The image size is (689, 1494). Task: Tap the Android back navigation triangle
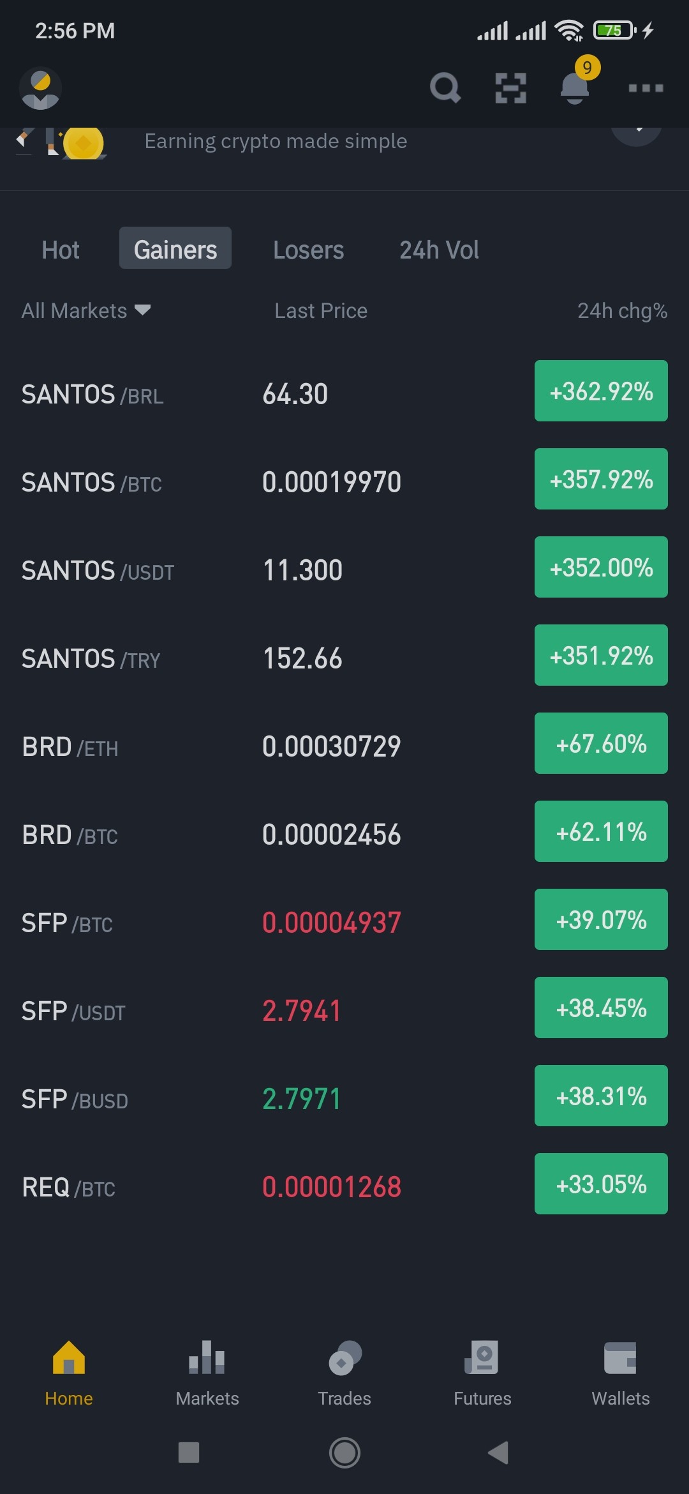click(498, 1452)
